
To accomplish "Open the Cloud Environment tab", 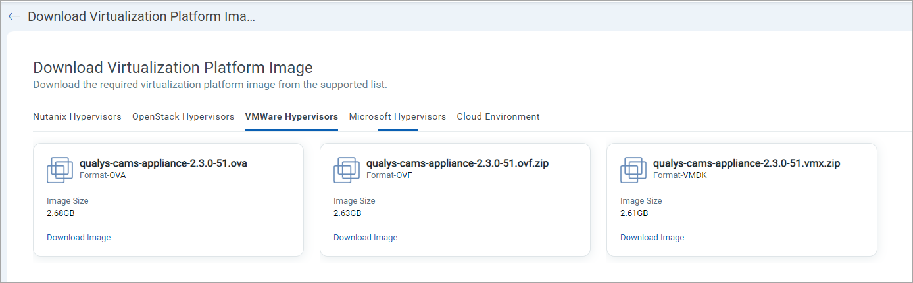I will 498,116.
